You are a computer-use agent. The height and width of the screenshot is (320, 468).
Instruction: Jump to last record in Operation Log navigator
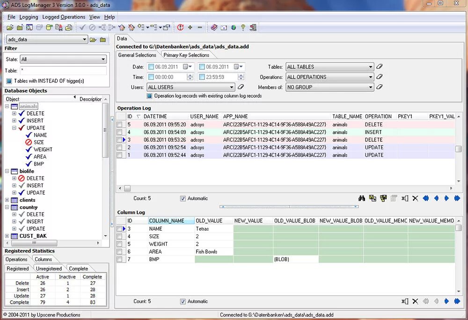pos(457,198)
